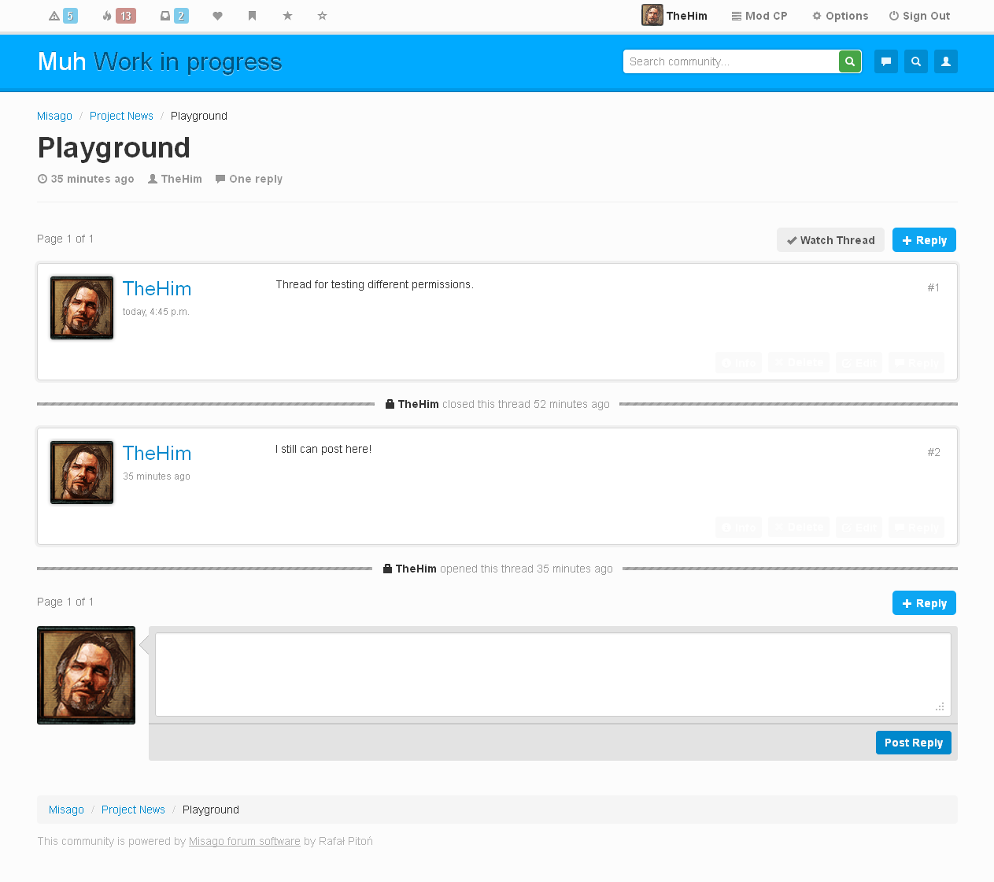Screen dimensions: 994x882
Task: Click inside the reply text area
Action: click(551, 674)
